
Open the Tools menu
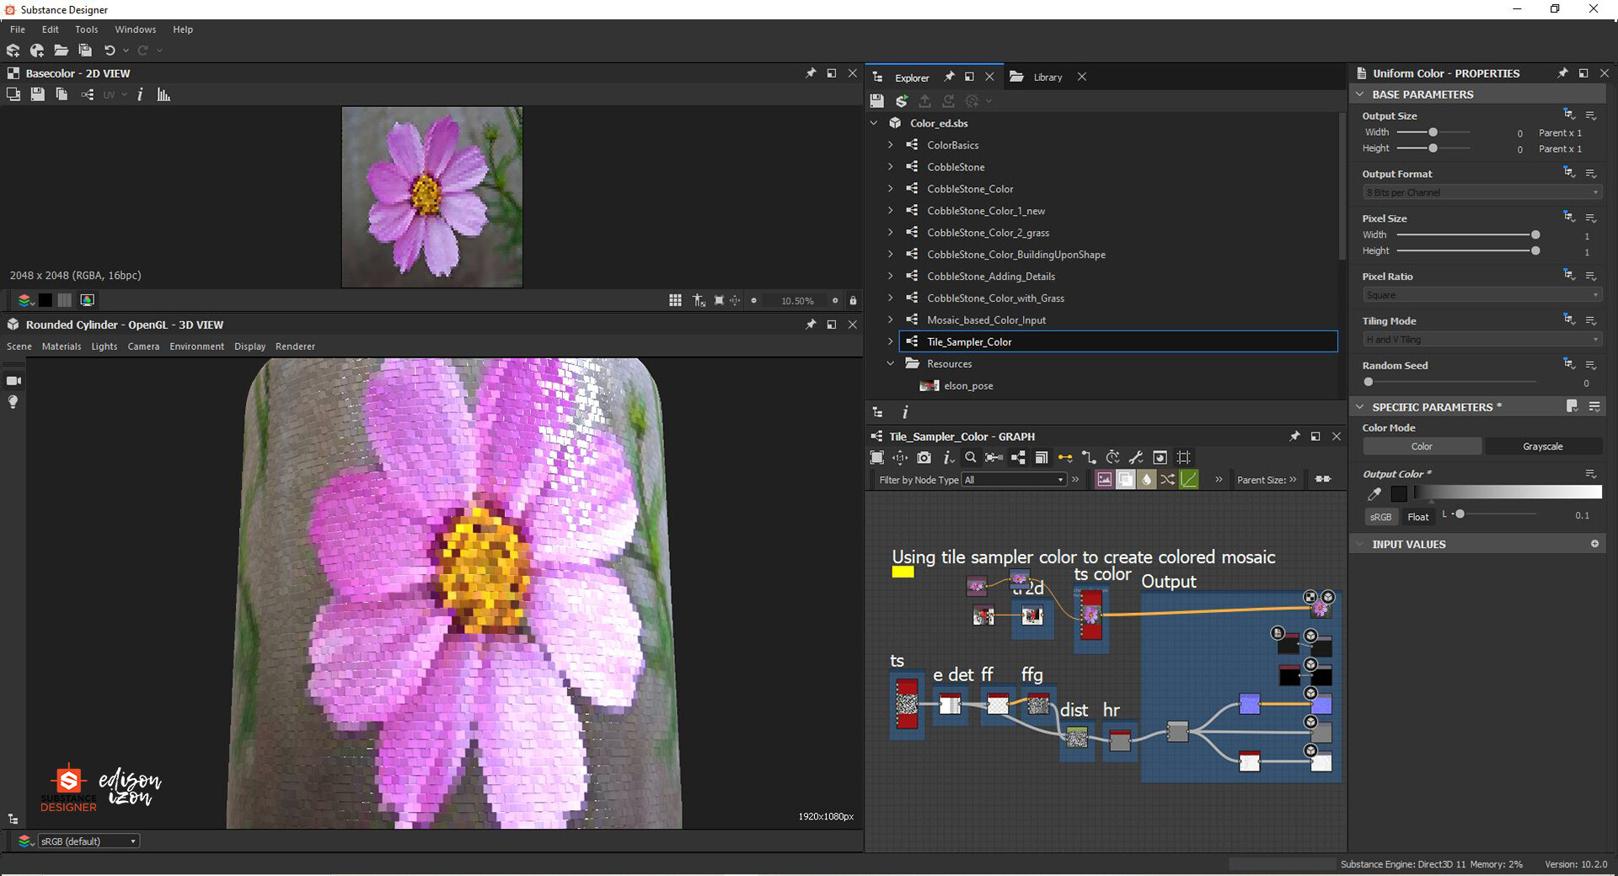(x=86, y=29)
